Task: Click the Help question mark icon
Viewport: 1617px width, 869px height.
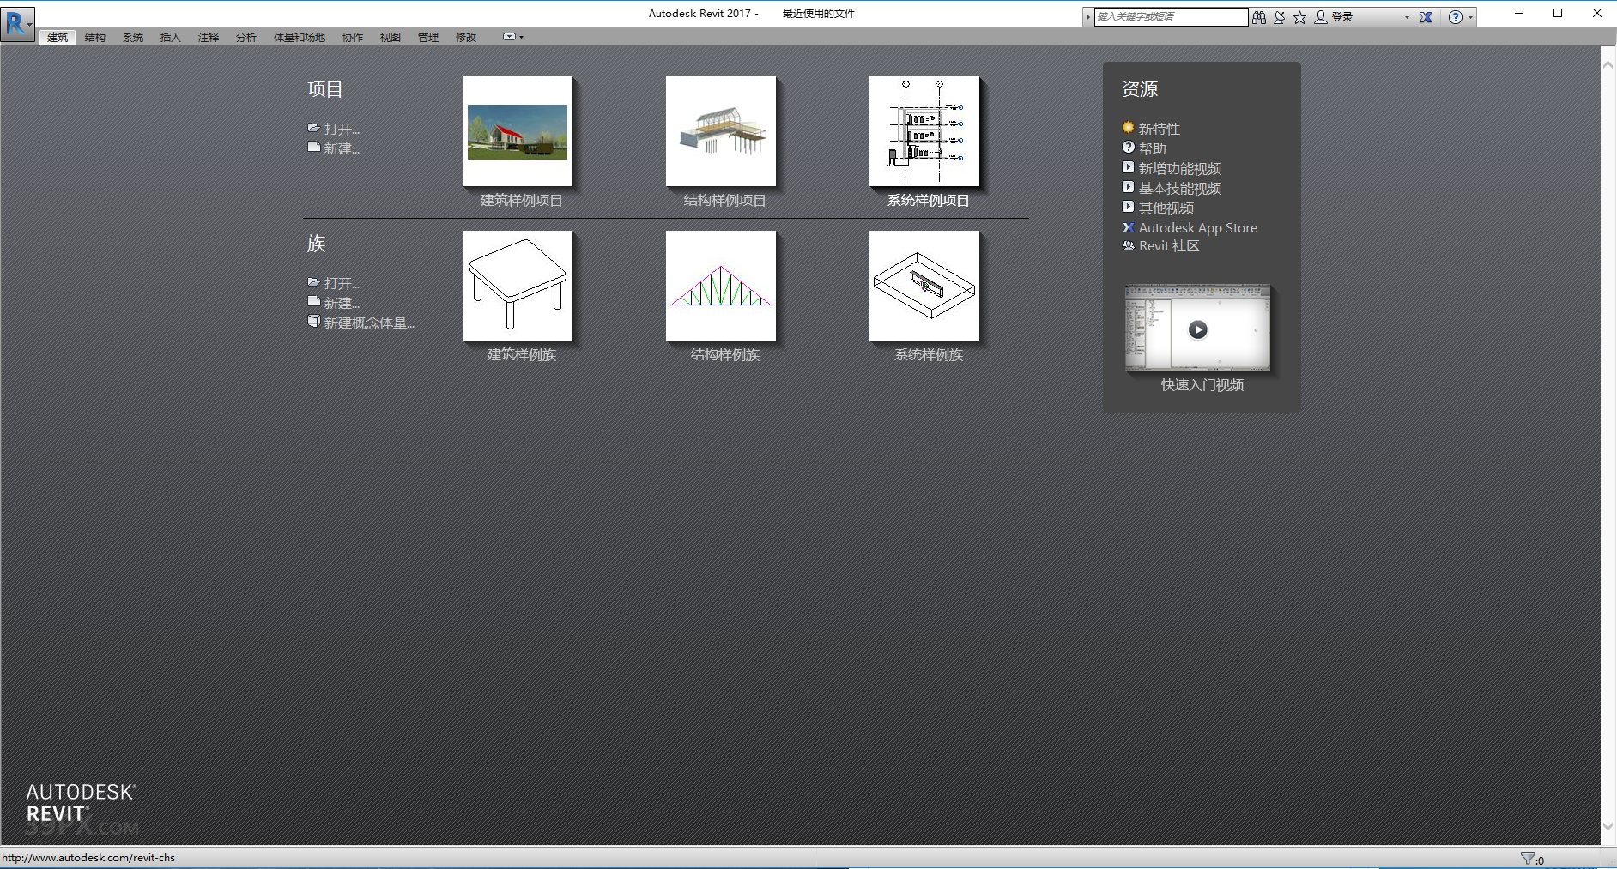Action: point(1456,17)
